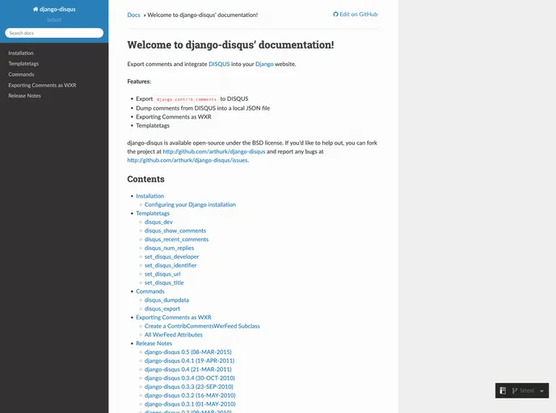Open the set_disqus_developer entry

(x=171, y=257)
